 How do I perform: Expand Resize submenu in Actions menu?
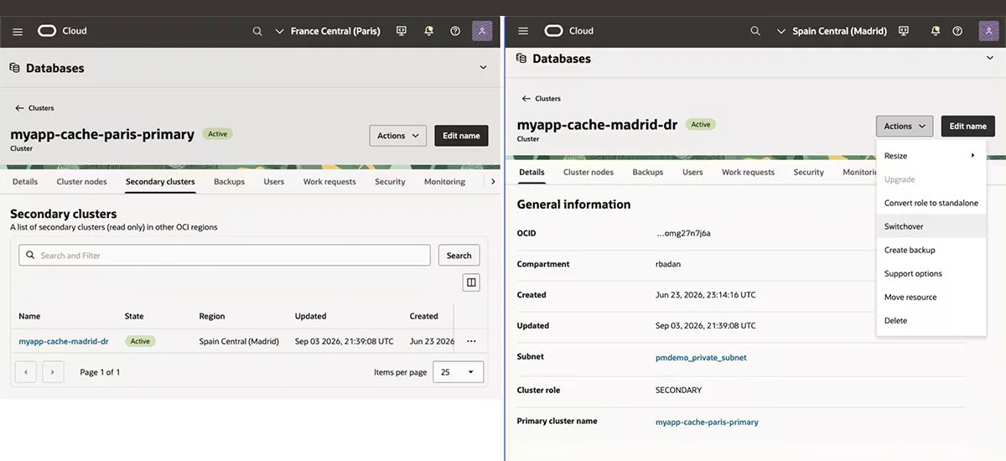click(931, 156)
